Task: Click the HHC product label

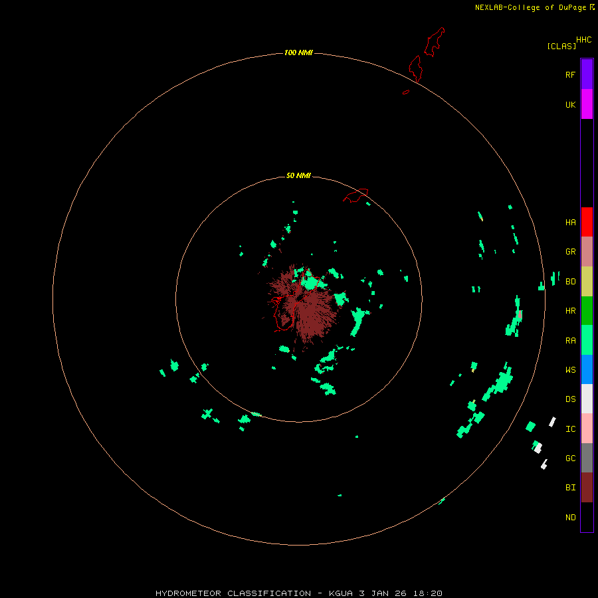Action: point(584,40)
